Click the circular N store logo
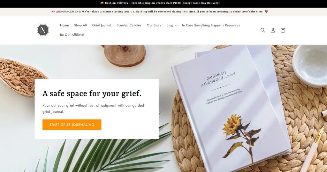The width and height of the screenshot is (327, 172). click(x=43, y=30)
